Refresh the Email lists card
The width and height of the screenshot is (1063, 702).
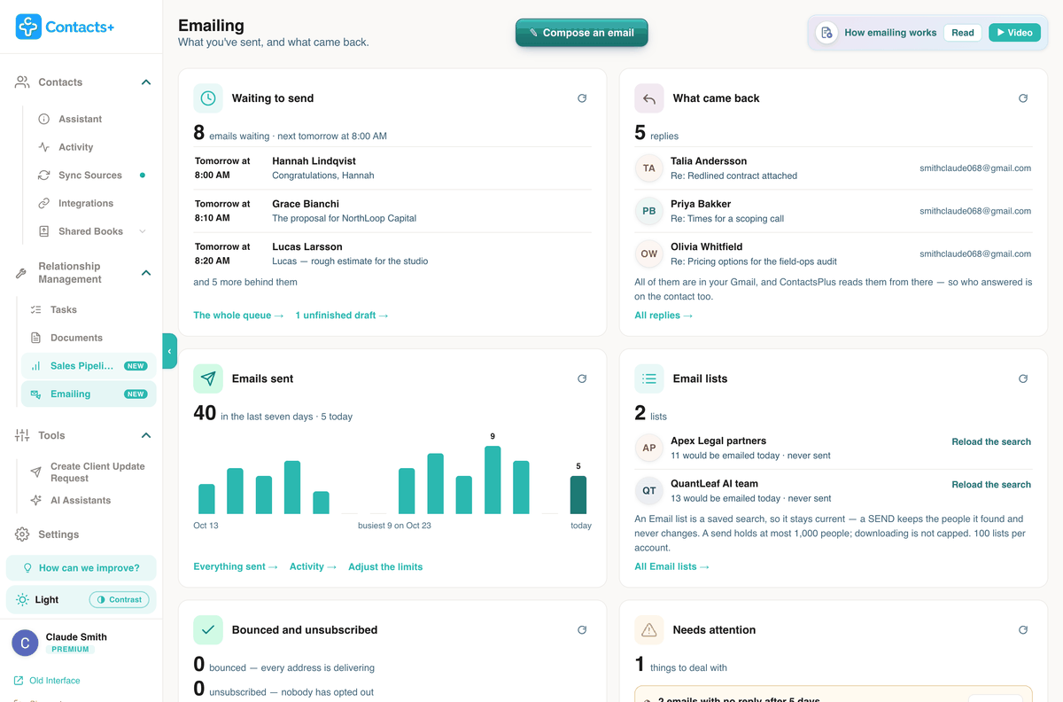click(x=1023, y=378)
